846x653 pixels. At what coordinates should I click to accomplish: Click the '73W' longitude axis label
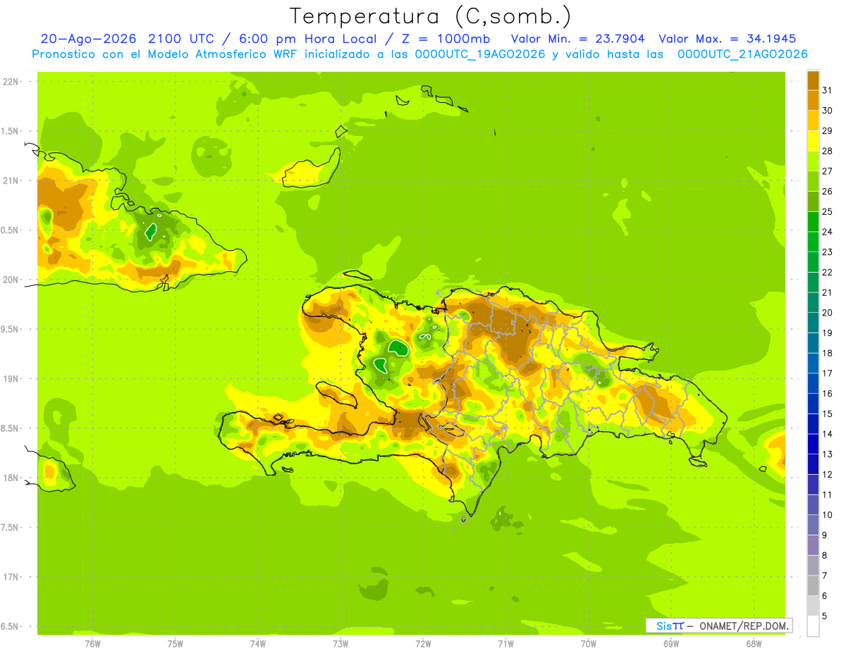(341, 644)
